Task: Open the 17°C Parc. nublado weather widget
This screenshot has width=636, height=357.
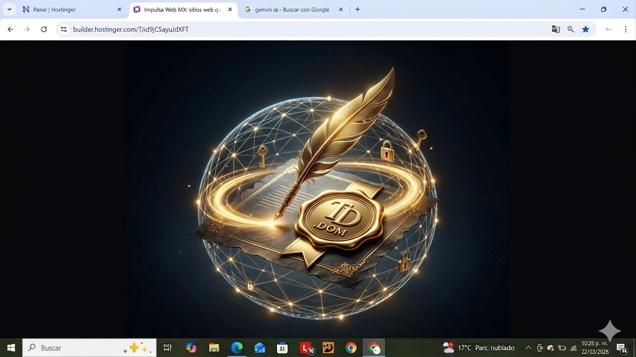Action: click(479, 348)
